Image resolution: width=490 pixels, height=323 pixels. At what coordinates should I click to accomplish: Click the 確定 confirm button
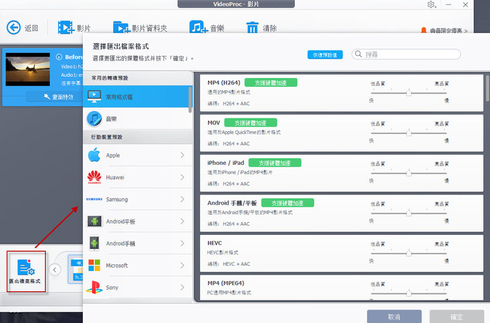point(456,316)
